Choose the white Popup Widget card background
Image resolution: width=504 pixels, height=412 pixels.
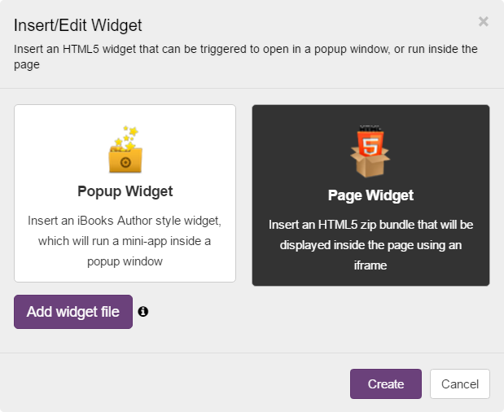[49, 138]
